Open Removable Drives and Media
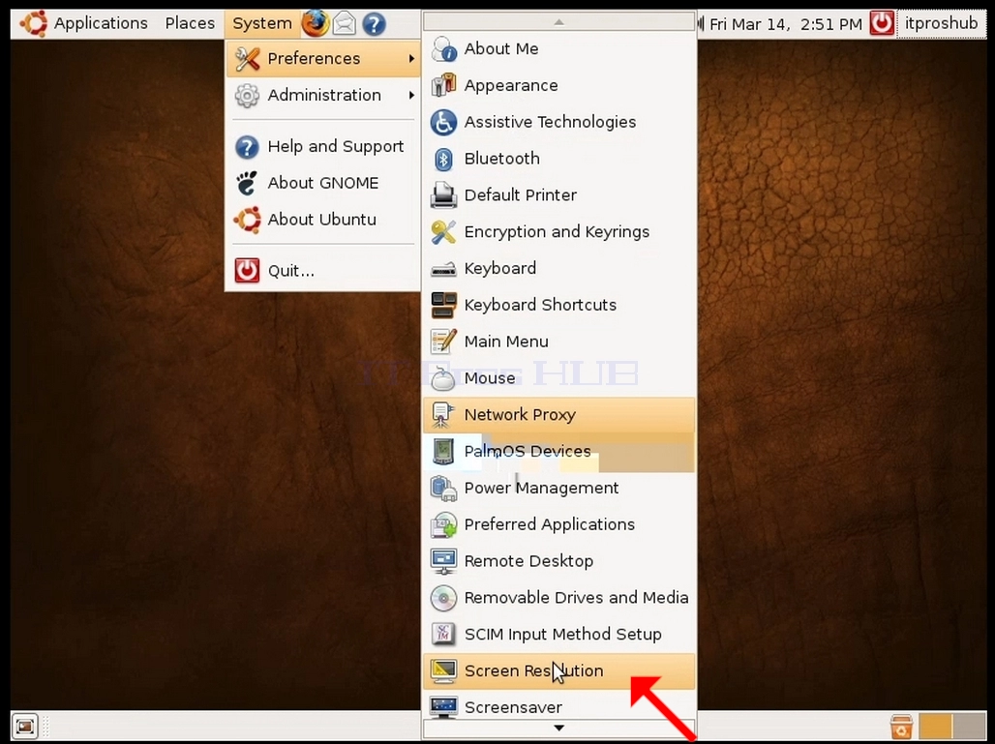The width and height of the screenshot is (995, 744). (x=559, y=598)
